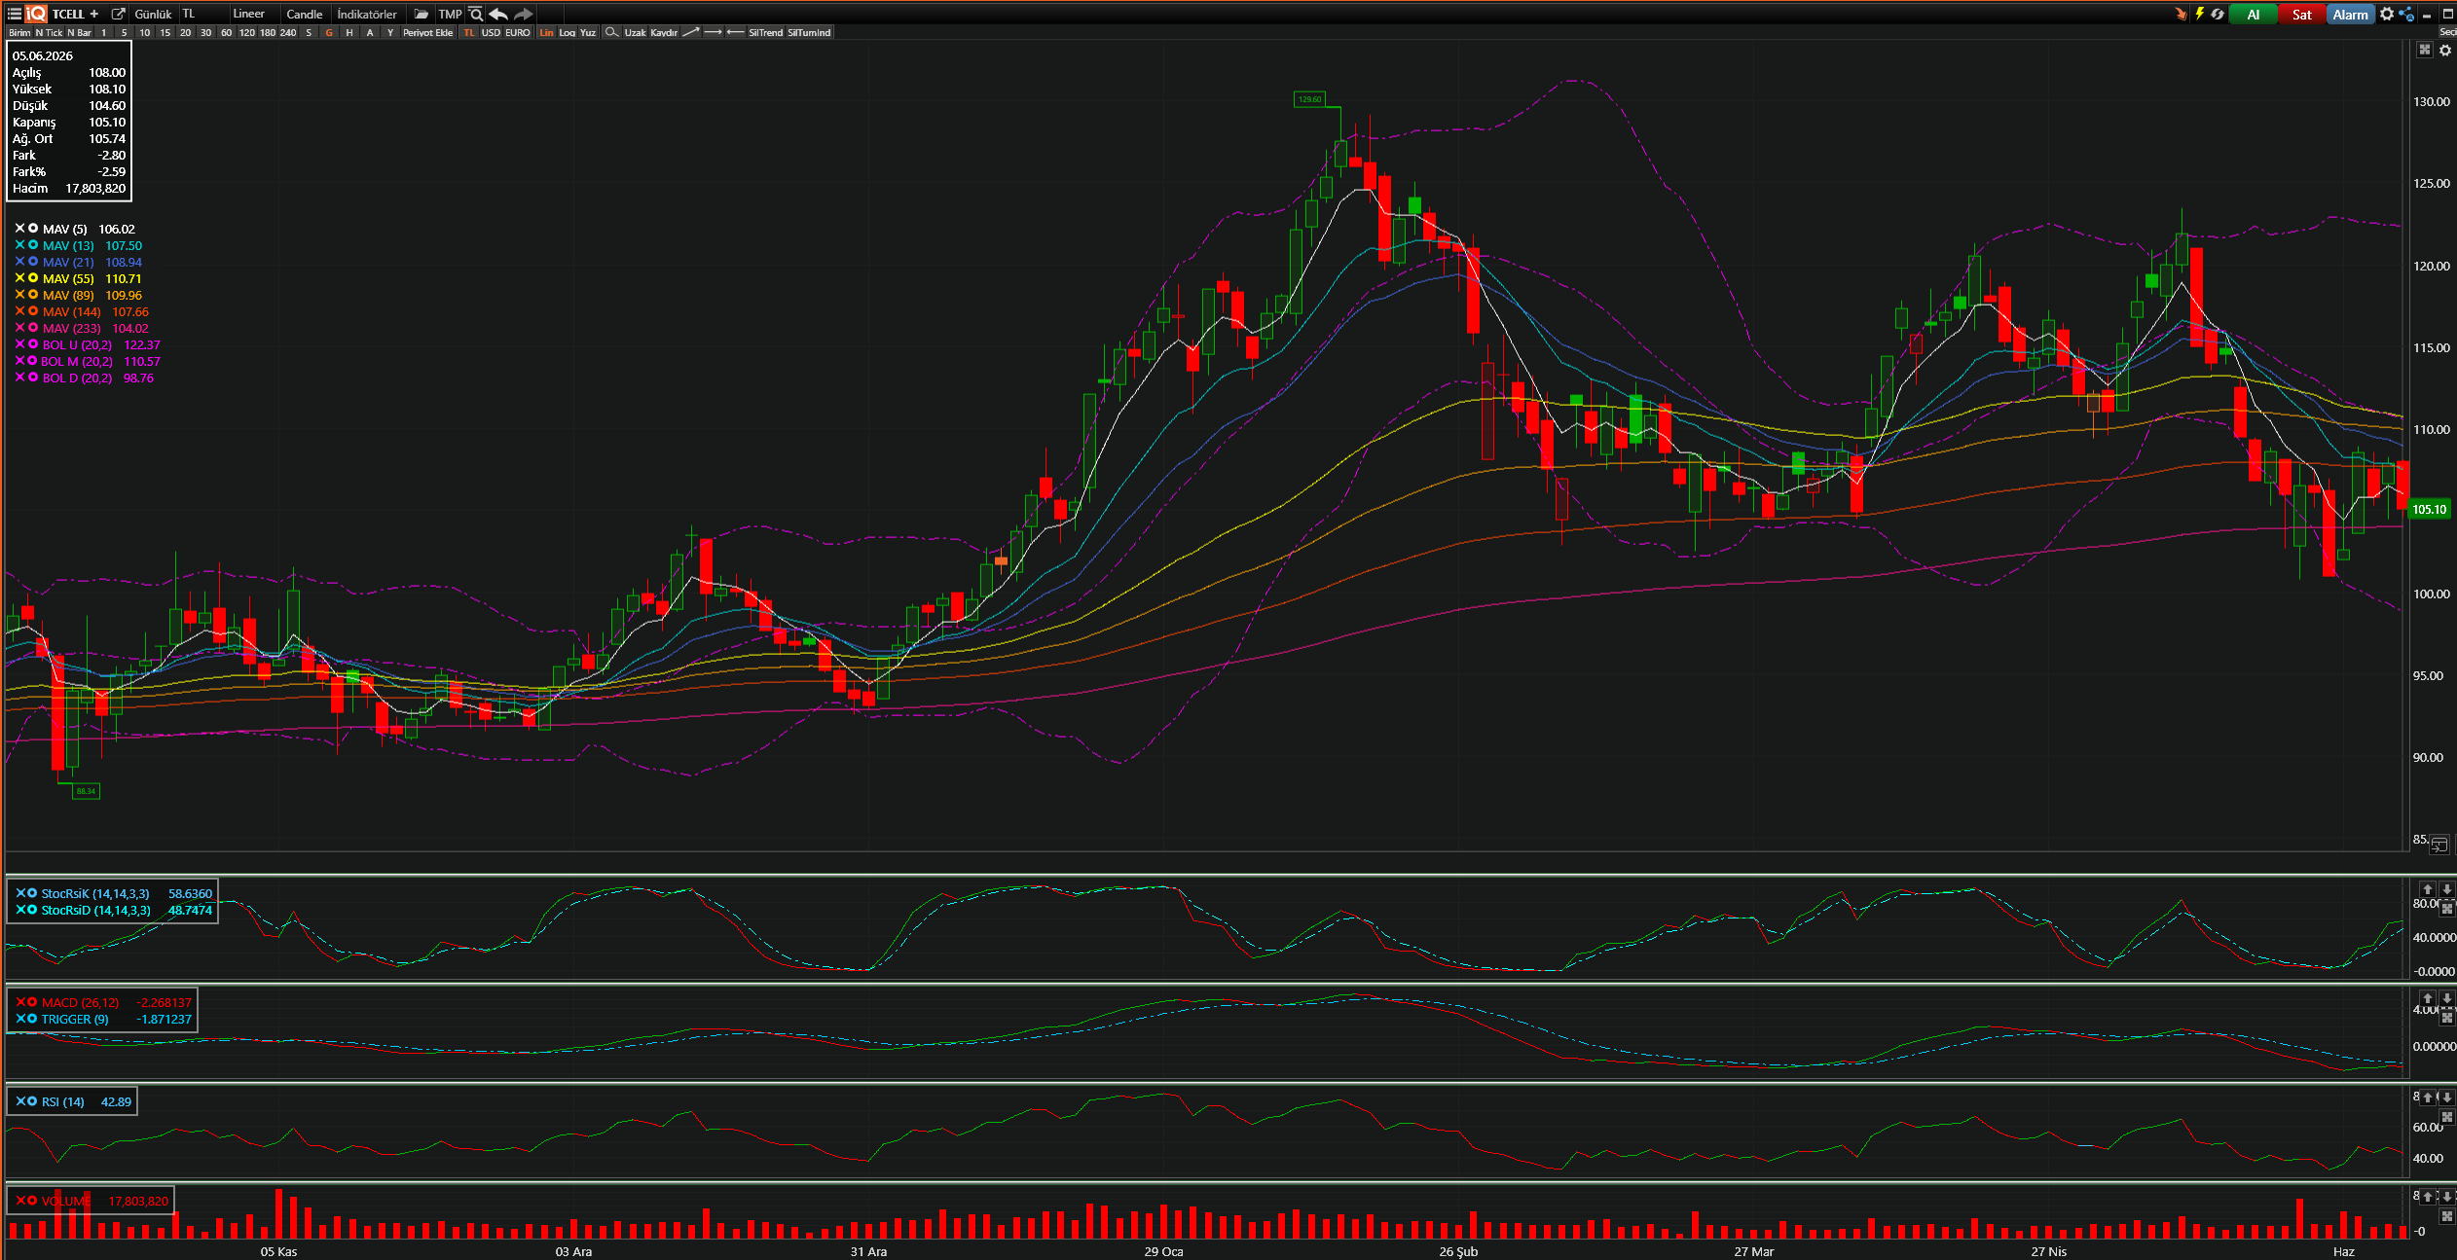Select the trend line drawing tool

coord(691,32)
